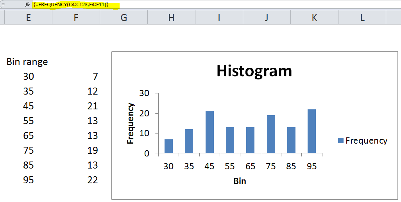Select the chart bar above bin 35
The width and height of the screenshot is (401, 202).
click(189, 141)
